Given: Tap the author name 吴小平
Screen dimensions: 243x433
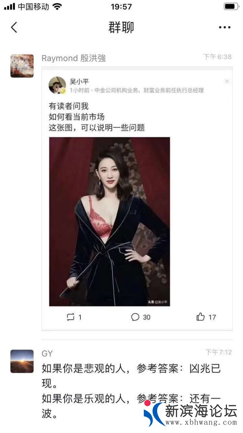Looking at the screenshot, I should (x=79, y=81).
